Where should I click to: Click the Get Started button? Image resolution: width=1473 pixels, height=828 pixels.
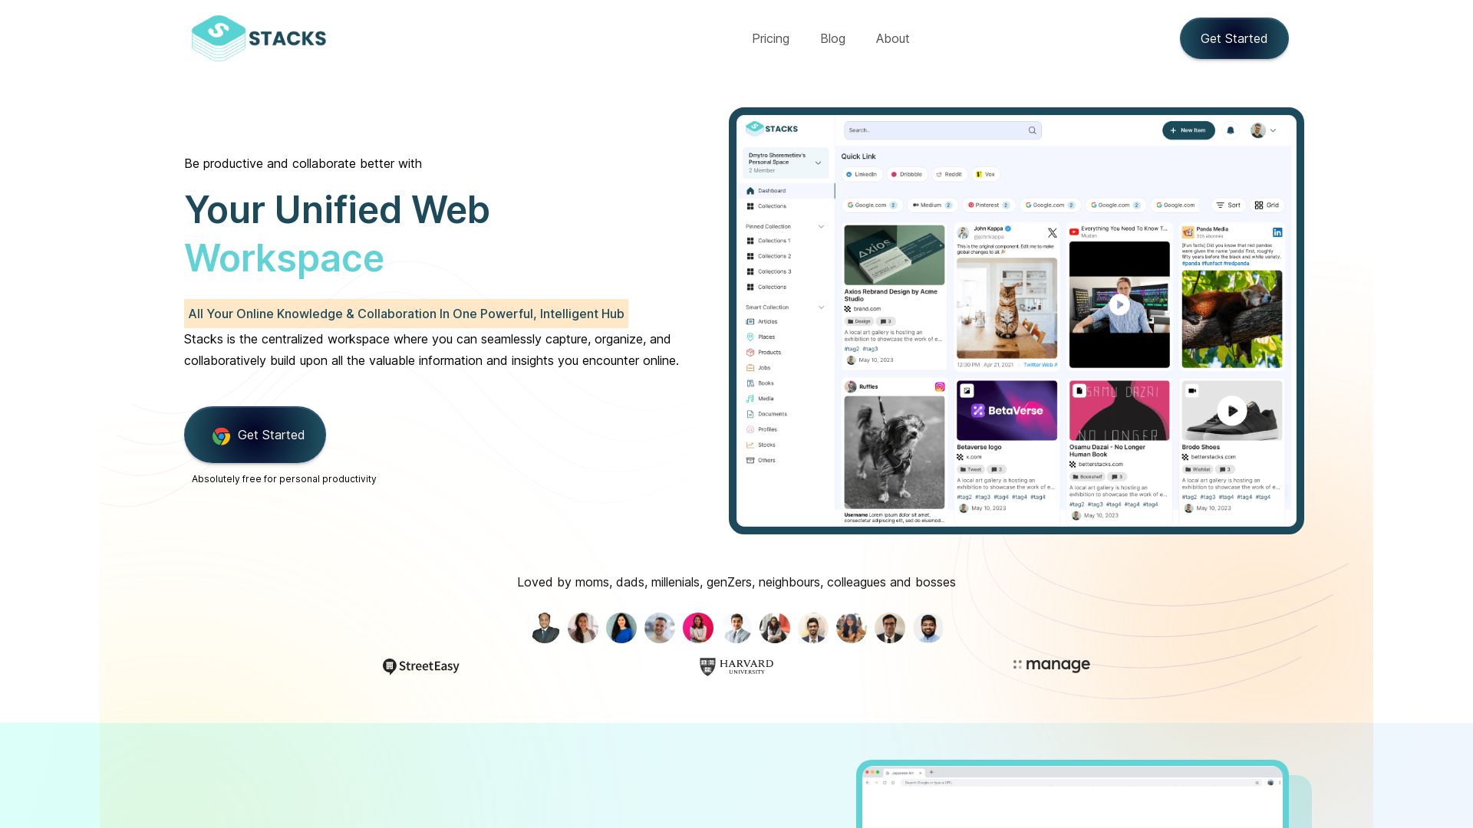tap(1233, 38)
